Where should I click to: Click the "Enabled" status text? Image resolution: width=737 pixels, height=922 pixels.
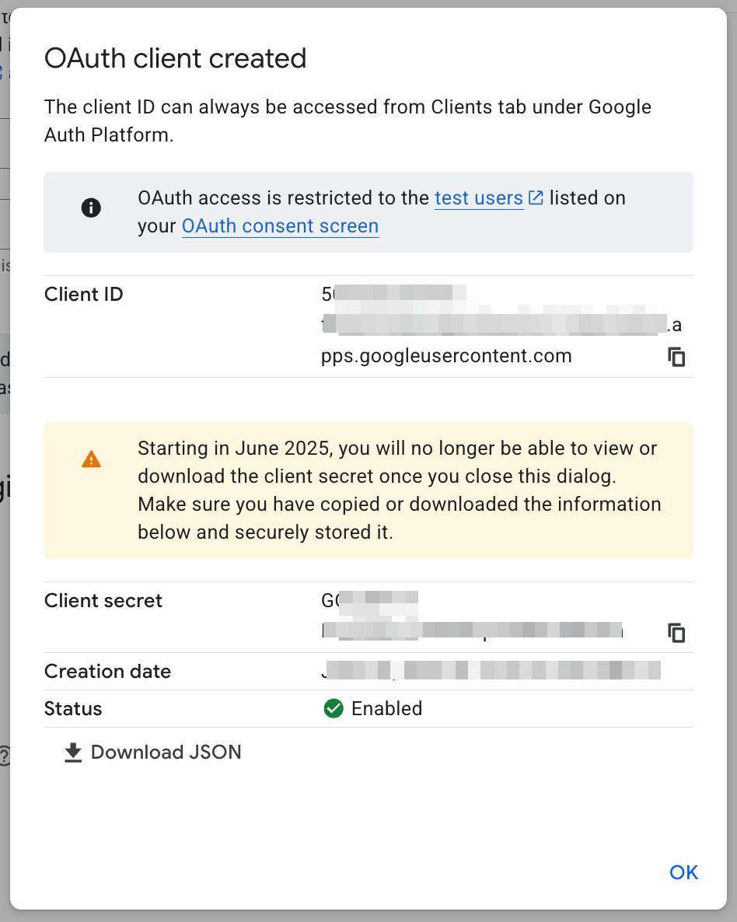click(x=387, y=708)
